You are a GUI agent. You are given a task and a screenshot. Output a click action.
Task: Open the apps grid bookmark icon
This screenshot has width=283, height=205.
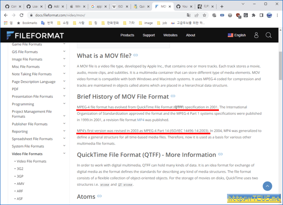click(6, 23)
